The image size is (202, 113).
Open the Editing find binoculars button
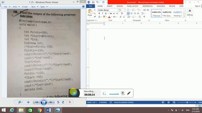click(x=190, y=13)
